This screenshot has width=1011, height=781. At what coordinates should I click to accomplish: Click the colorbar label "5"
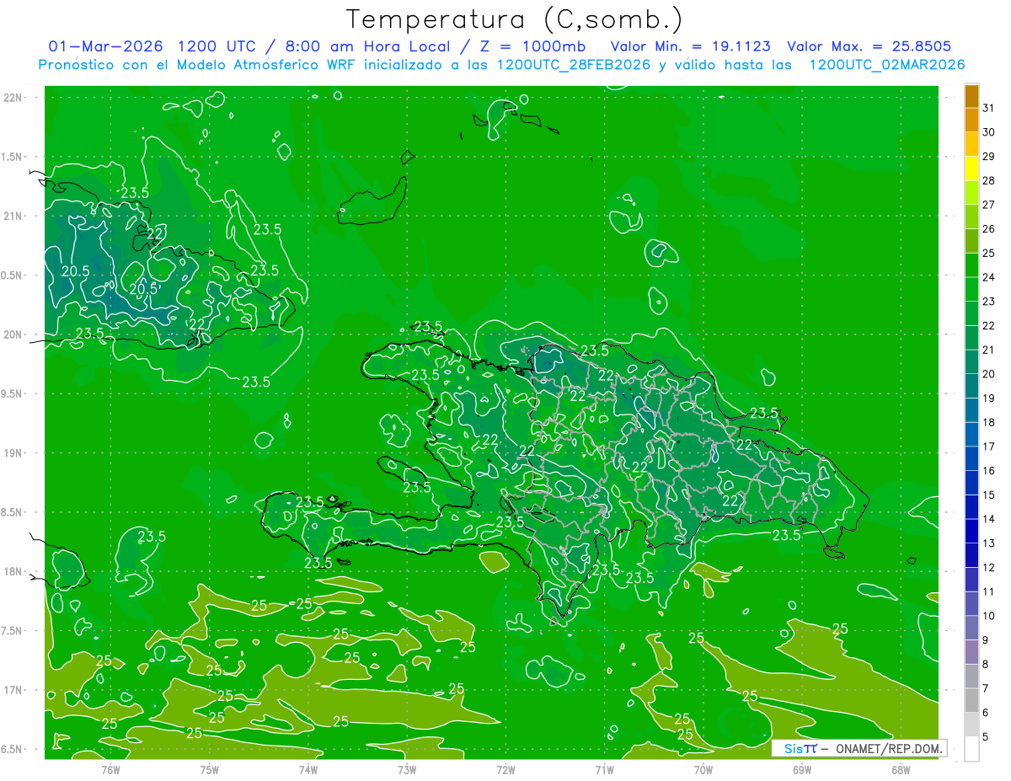tap(986, 736)
